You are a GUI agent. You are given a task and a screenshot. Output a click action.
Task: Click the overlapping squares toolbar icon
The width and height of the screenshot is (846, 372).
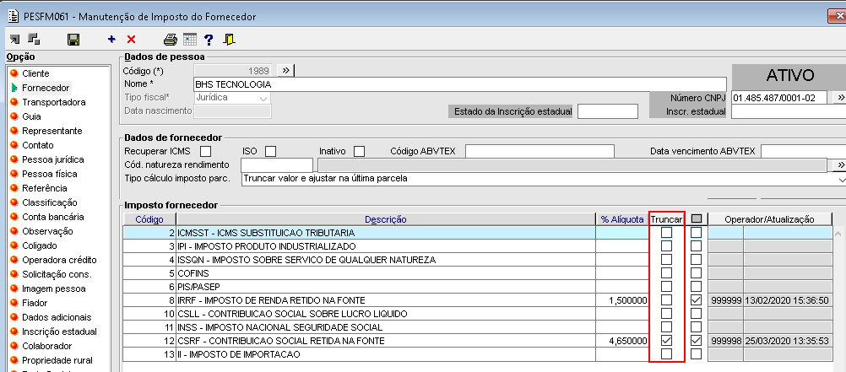pos(34,39)
